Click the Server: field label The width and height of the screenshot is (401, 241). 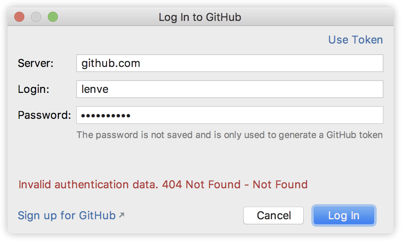36,64
